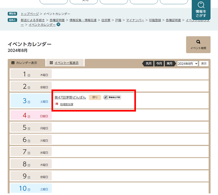Open the 情報収集・情報伝達 history link

coord(83,20)
